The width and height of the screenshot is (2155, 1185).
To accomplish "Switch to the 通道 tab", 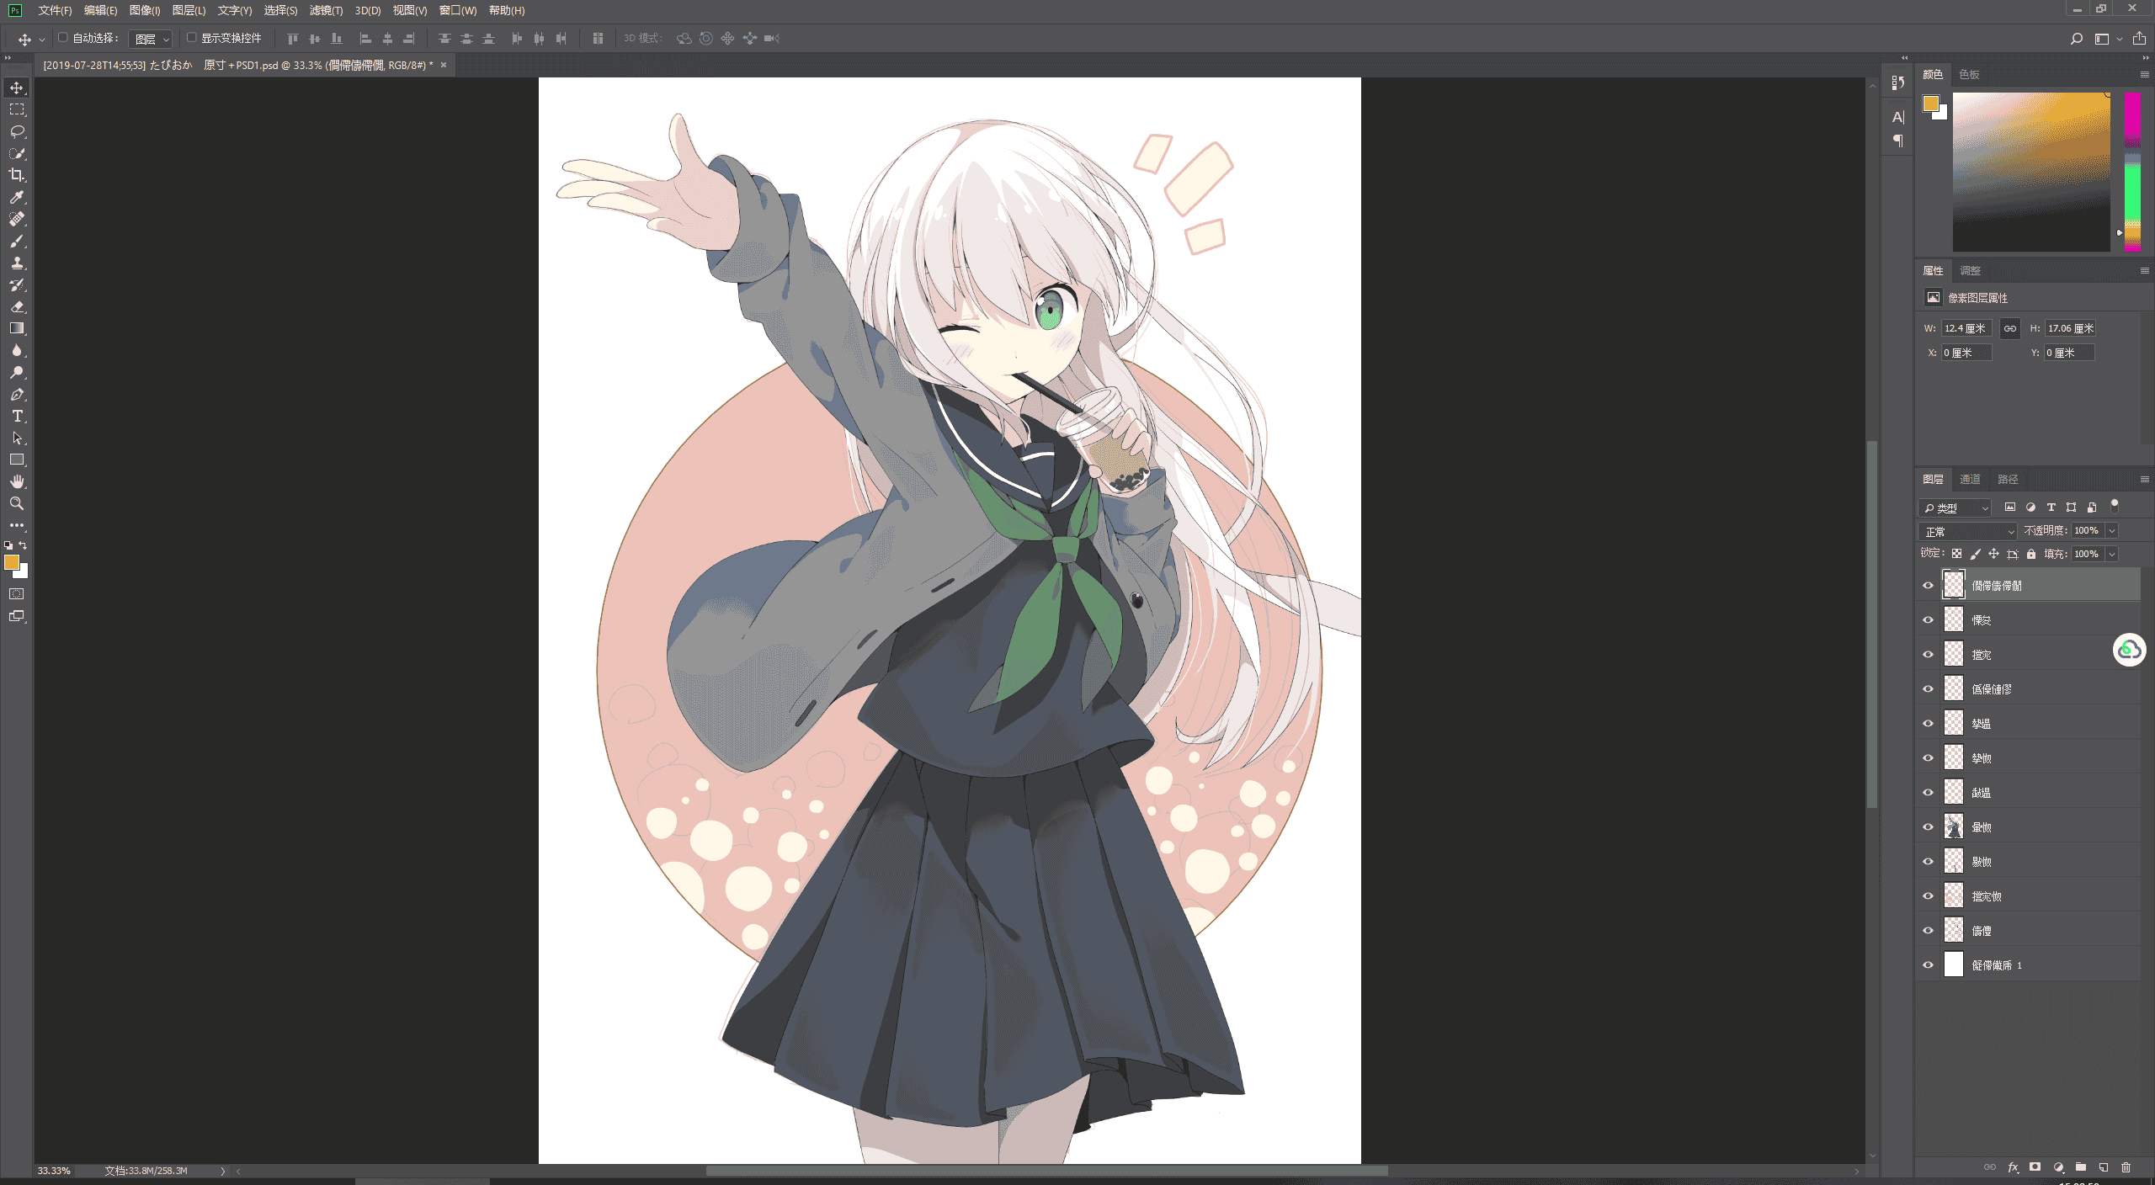I will [1970, 479].
